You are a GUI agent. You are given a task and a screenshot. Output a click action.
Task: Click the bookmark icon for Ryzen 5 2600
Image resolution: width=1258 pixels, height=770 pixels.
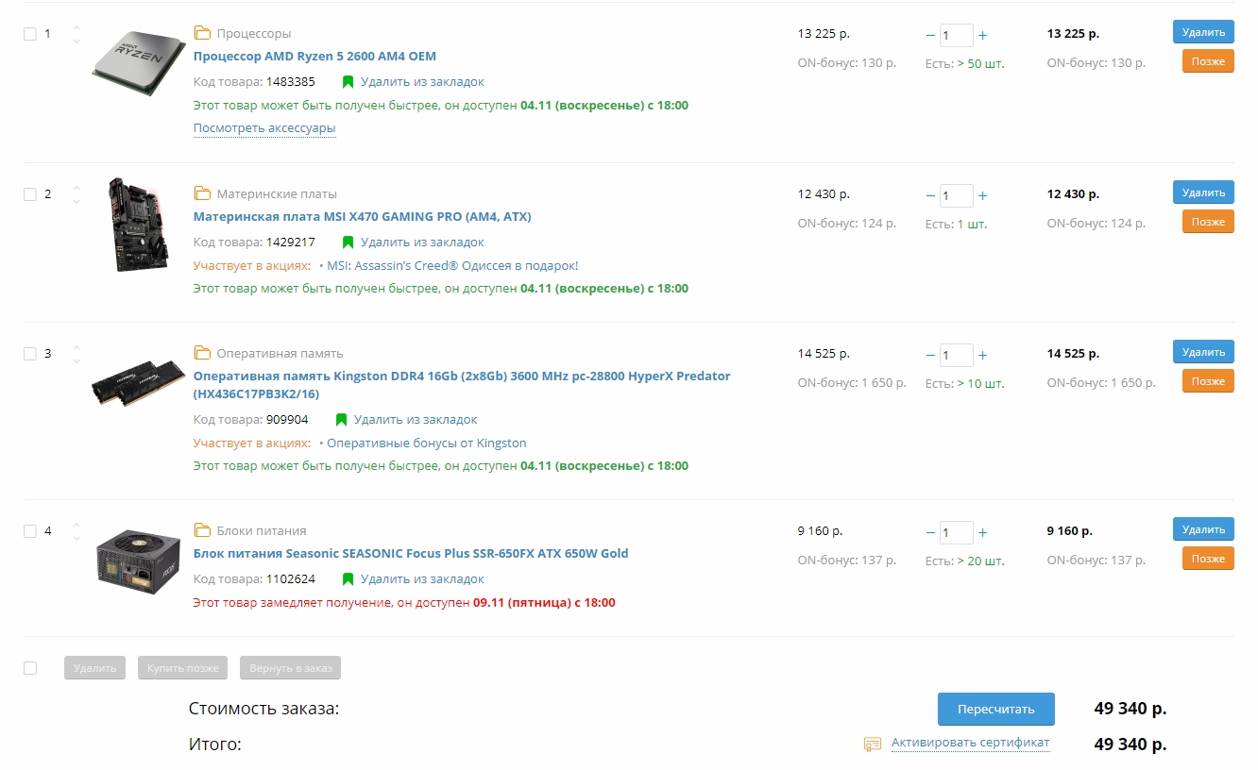tap(348, 82)
